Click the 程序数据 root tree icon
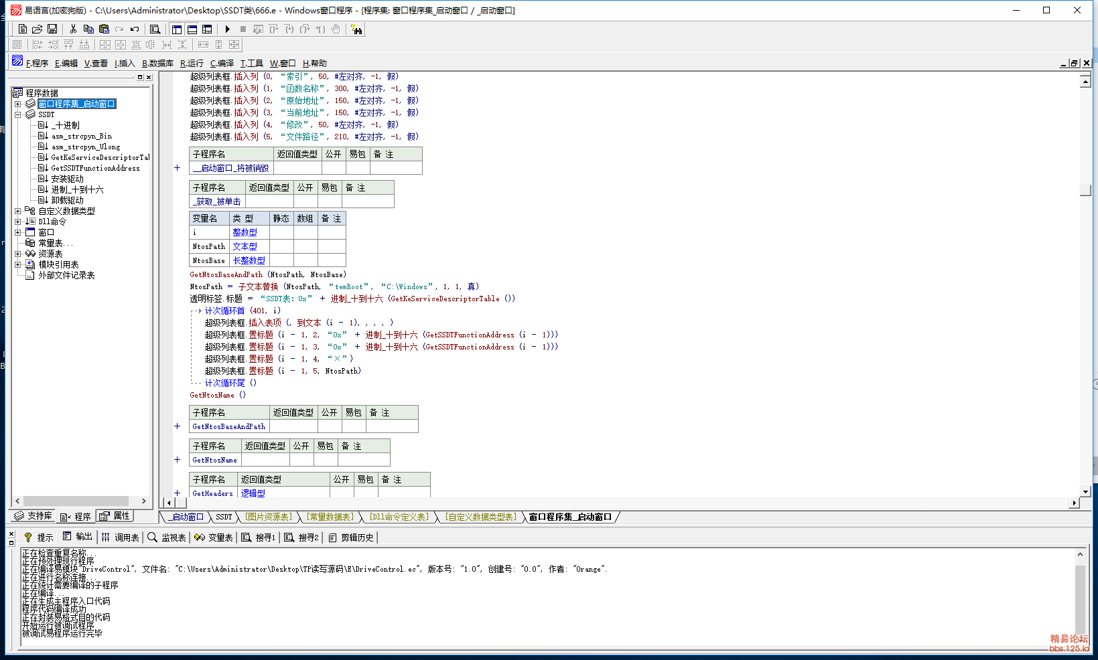1098x660 pixels. coord(17,93)
